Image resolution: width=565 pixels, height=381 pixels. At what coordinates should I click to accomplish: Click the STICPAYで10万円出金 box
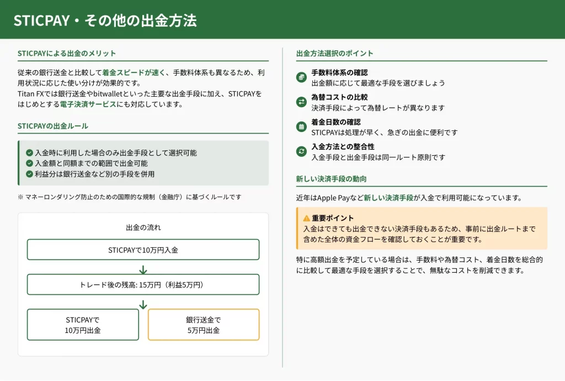point(83,325)
